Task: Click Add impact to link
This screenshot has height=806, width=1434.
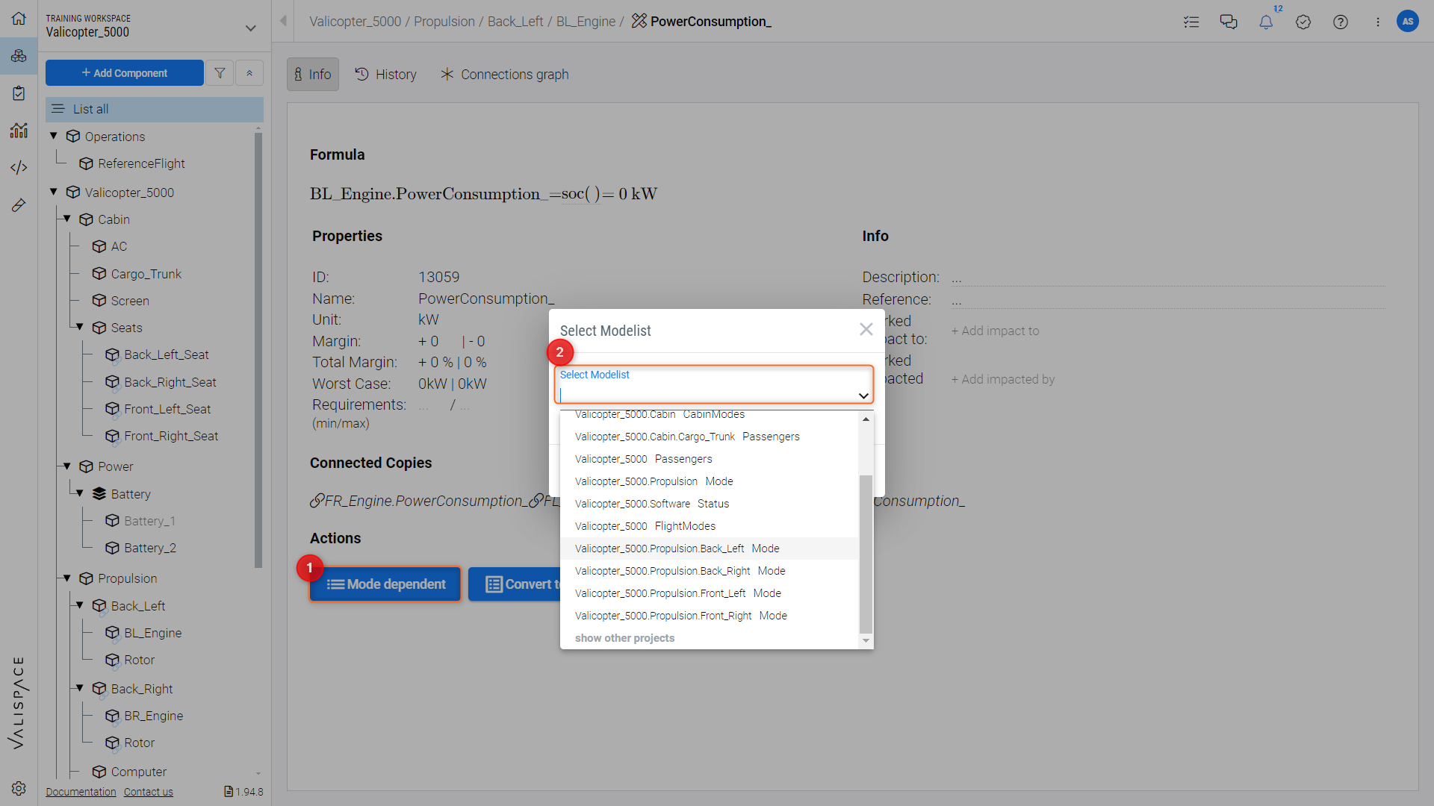Action: 995,331
